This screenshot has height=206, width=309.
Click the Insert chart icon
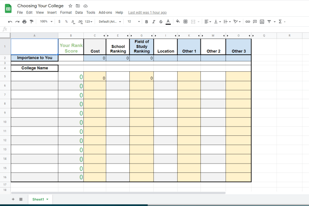pyautogui.click(x=262, y=22)
